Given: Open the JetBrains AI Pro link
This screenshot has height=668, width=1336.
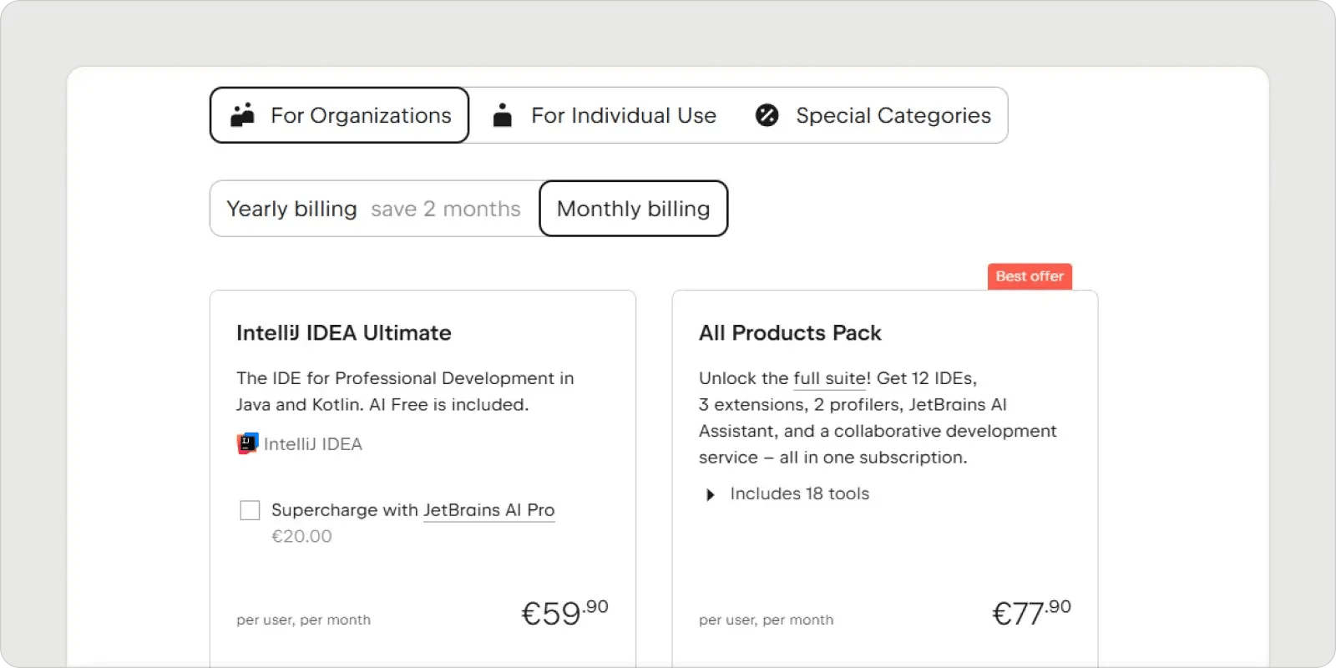Looking at the screenshot, I should 488,510.
